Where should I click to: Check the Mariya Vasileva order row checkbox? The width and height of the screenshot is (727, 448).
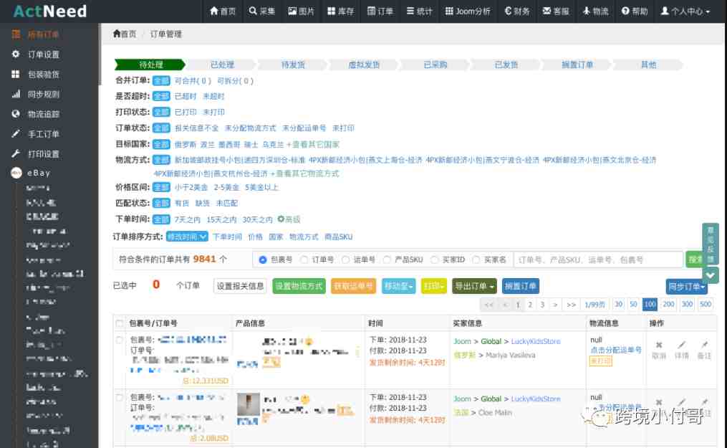[120, 340]
